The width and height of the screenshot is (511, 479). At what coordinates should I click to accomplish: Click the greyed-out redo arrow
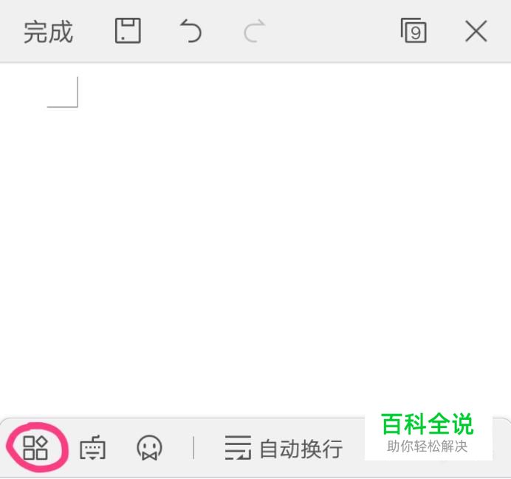255,31
